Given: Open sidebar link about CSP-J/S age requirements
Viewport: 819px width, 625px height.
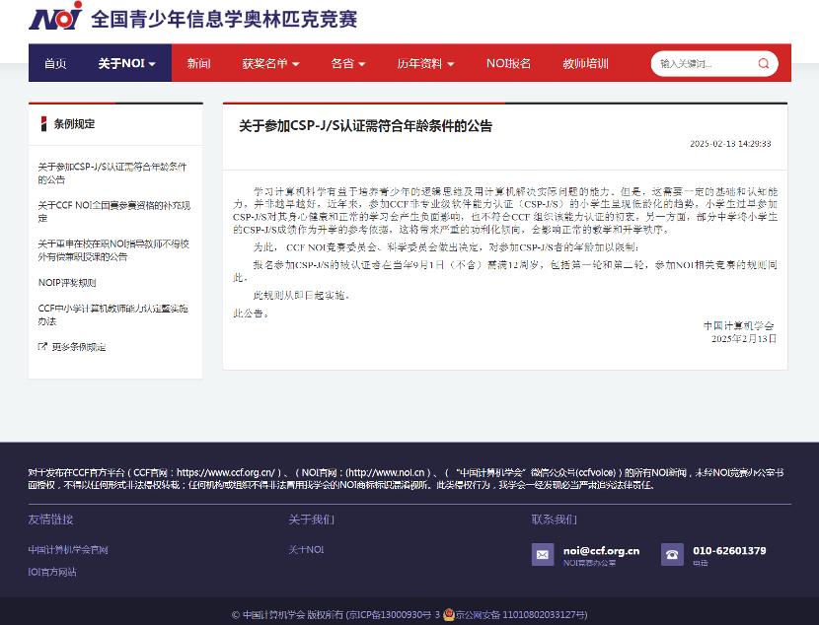Looking at the screenshot, I should [112, 174].
